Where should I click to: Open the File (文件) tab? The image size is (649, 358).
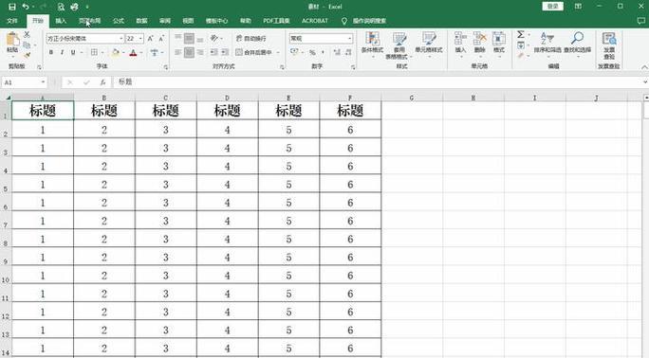click(x=12, y=21)
